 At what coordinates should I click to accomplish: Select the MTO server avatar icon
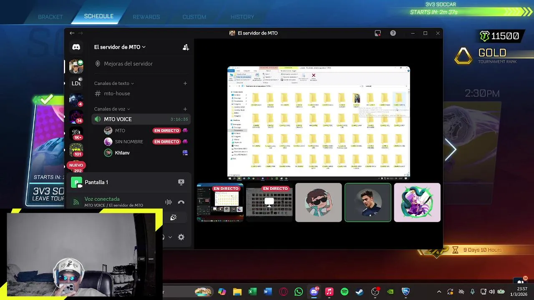point(76,66)
